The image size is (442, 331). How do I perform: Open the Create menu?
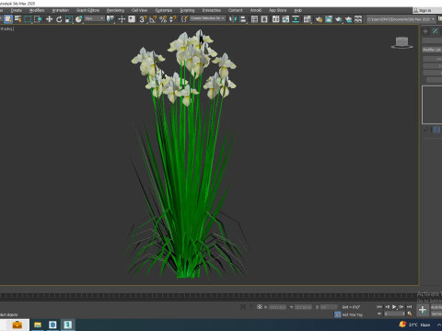pos(17,10)
